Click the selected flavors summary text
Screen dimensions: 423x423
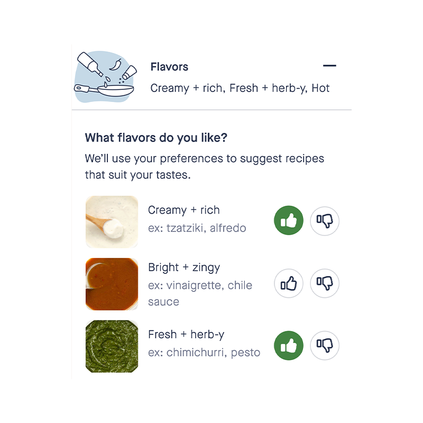click(240, 88)
